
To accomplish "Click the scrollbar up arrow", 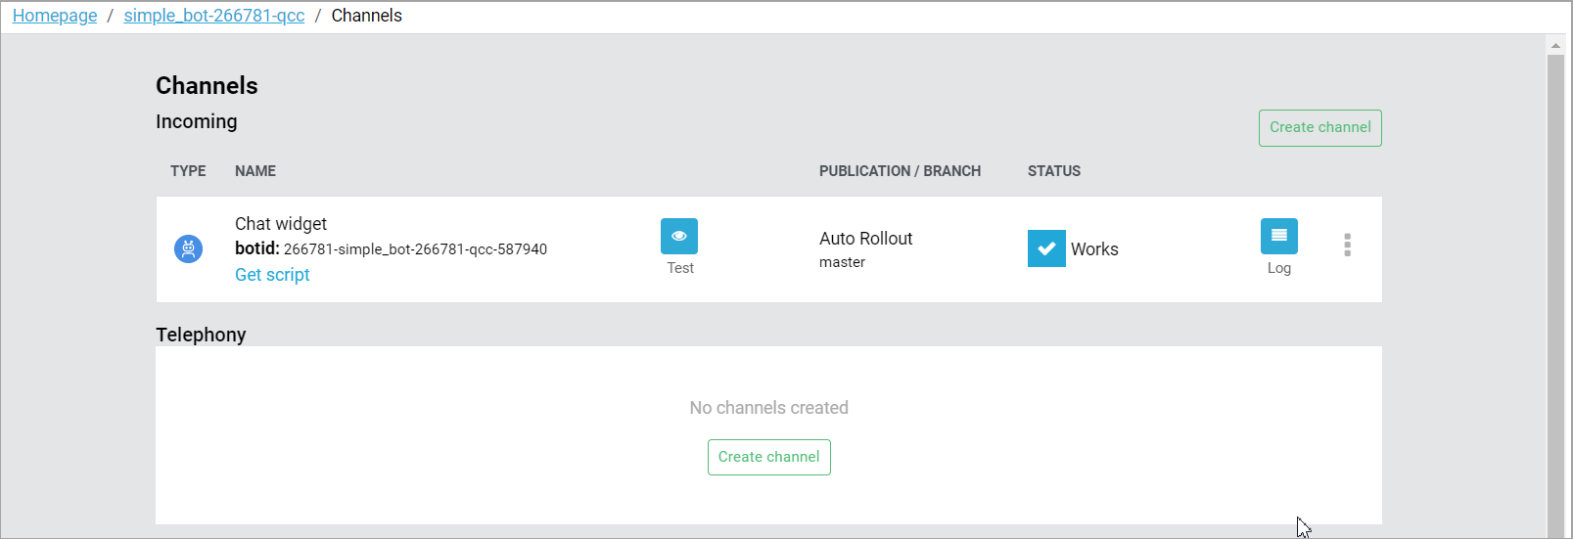I will 1555,45.
